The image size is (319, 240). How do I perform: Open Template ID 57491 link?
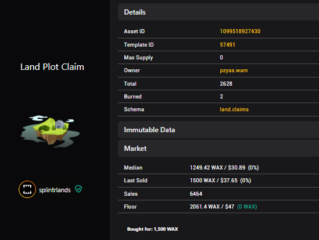click(227, 45)
